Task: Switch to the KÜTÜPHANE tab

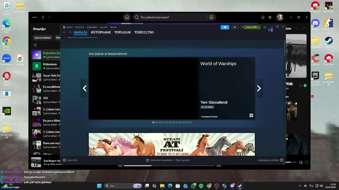Action: coord(101,32)
